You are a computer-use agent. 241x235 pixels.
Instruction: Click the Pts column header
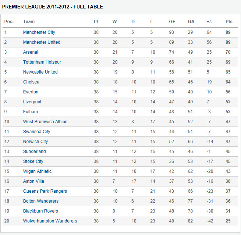pos(229,22)
